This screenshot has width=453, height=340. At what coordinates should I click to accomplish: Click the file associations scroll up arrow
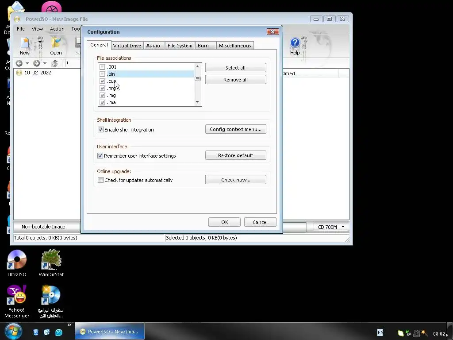pos(198,66)
